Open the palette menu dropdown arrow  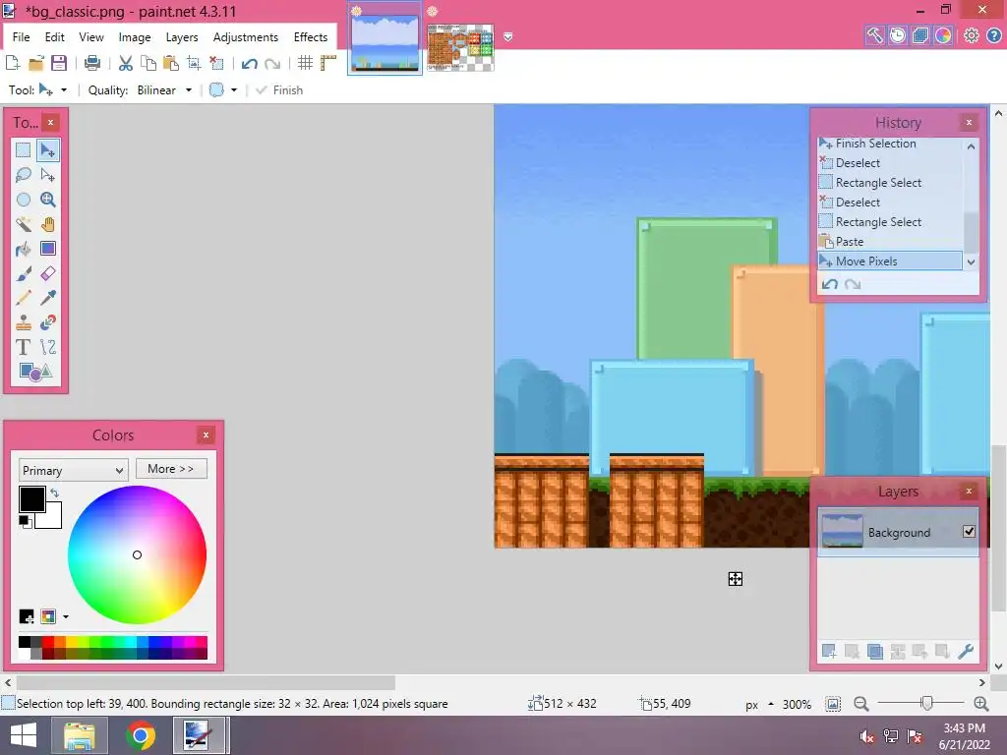[66, 617]
